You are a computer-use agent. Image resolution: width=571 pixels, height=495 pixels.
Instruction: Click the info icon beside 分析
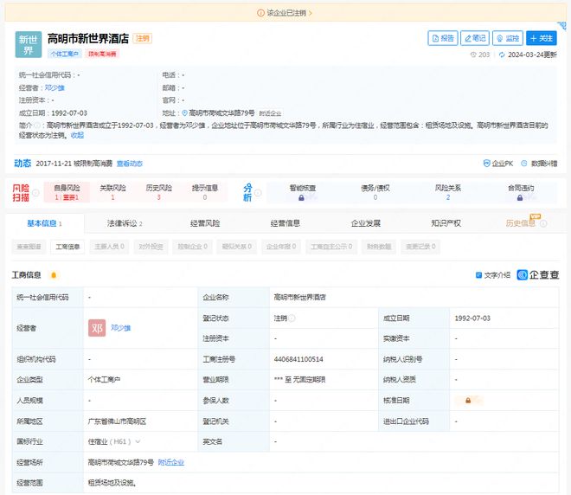tap(258, 193)
